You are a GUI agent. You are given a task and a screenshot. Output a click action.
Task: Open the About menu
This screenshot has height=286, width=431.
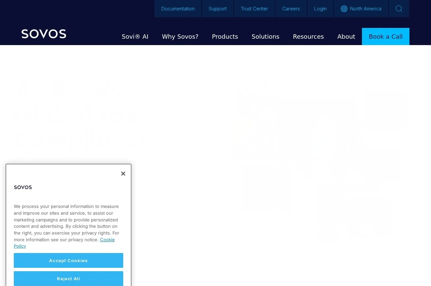tap(346, 36)
